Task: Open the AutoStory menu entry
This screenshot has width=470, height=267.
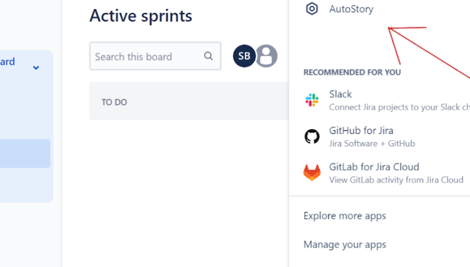Action: coord(351,9)
